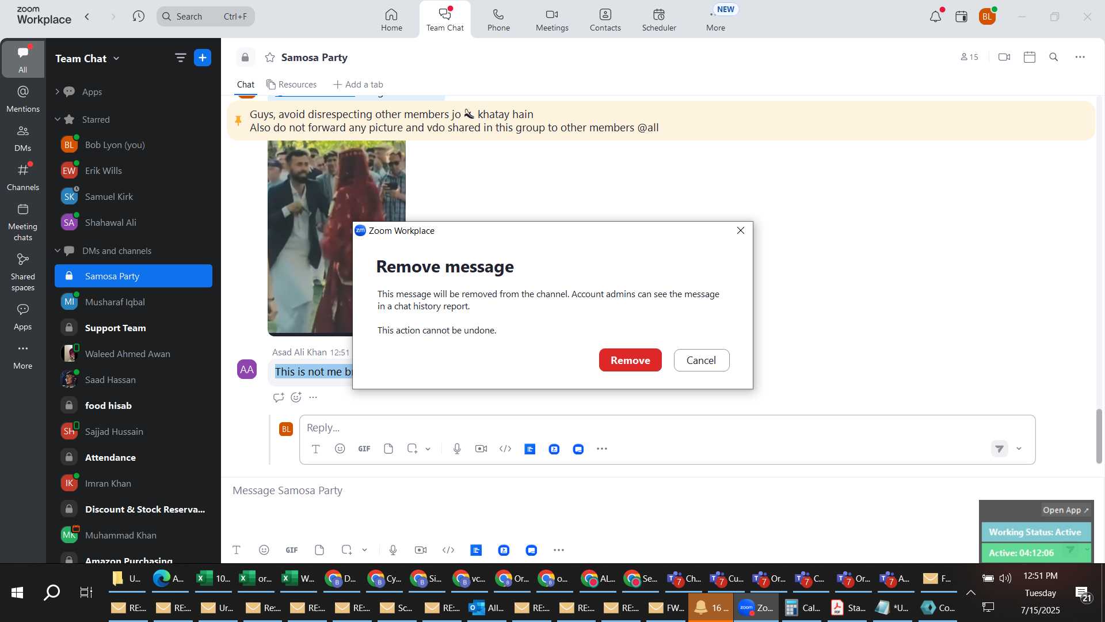Viewport: 1105px width, 622px height.
Task: Search within the Samosa Party chat
Action: click(1054, 57)
